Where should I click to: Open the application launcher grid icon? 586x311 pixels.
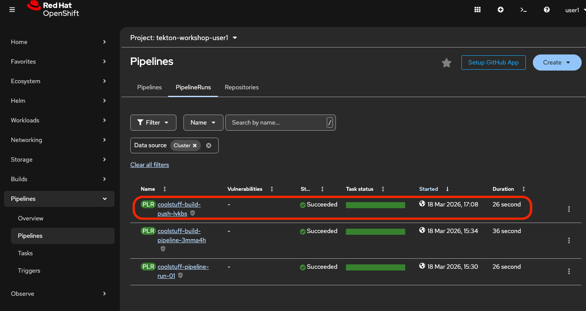click(477, 9)
